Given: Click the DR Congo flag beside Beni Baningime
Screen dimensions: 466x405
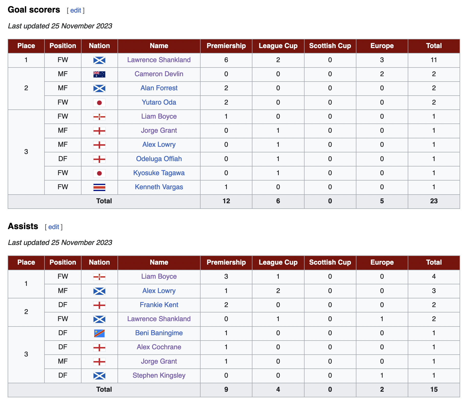Looking at the screenshot, I should point(99,333).
